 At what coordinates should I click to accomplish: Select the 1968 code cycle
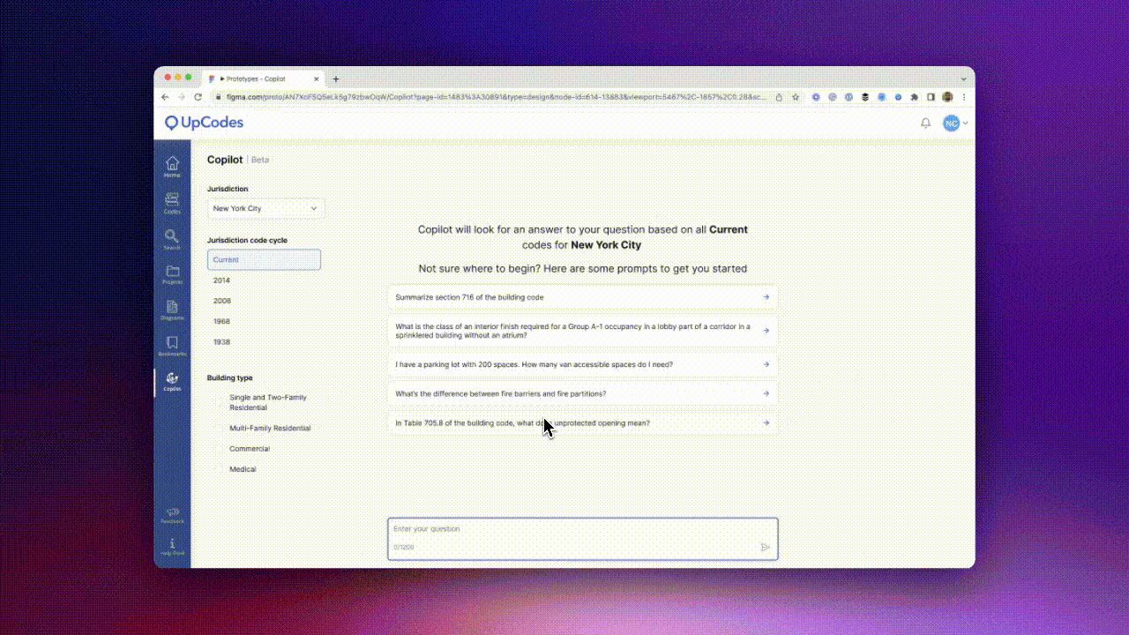pyautogui.click(x=221, y=322)
